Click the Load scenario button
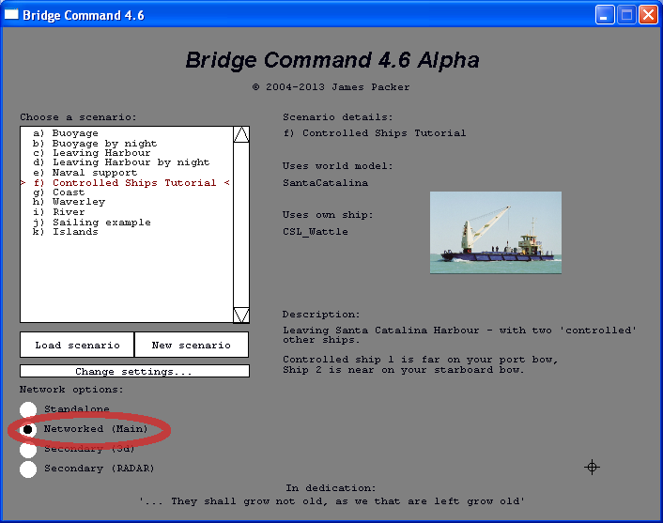The height and width of the screenshot is (523, 663). 77,345
